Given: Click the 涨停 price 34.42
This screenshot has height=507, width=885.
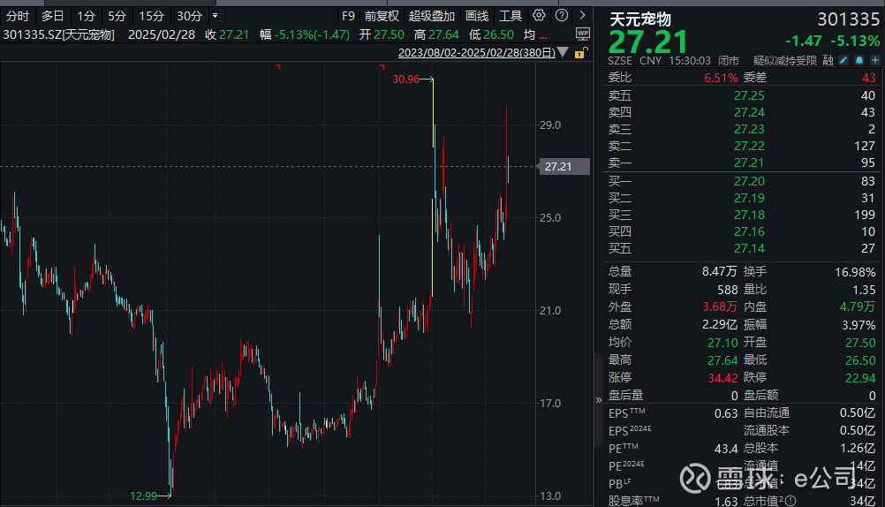Looking at the screenshot, I should click(x=723, y=378).
